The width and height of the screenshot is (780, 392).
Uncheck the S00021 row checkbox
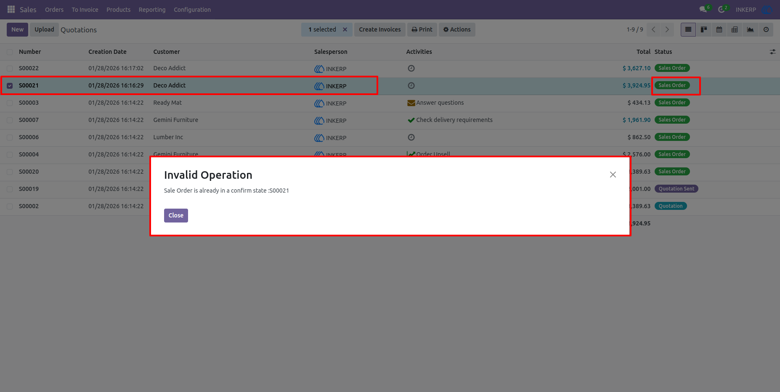click(10, 86)
